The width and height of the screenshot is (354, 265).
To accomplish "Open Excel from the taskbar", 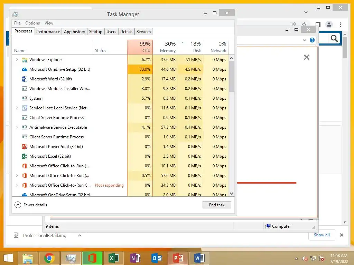I will pos(113,258).
